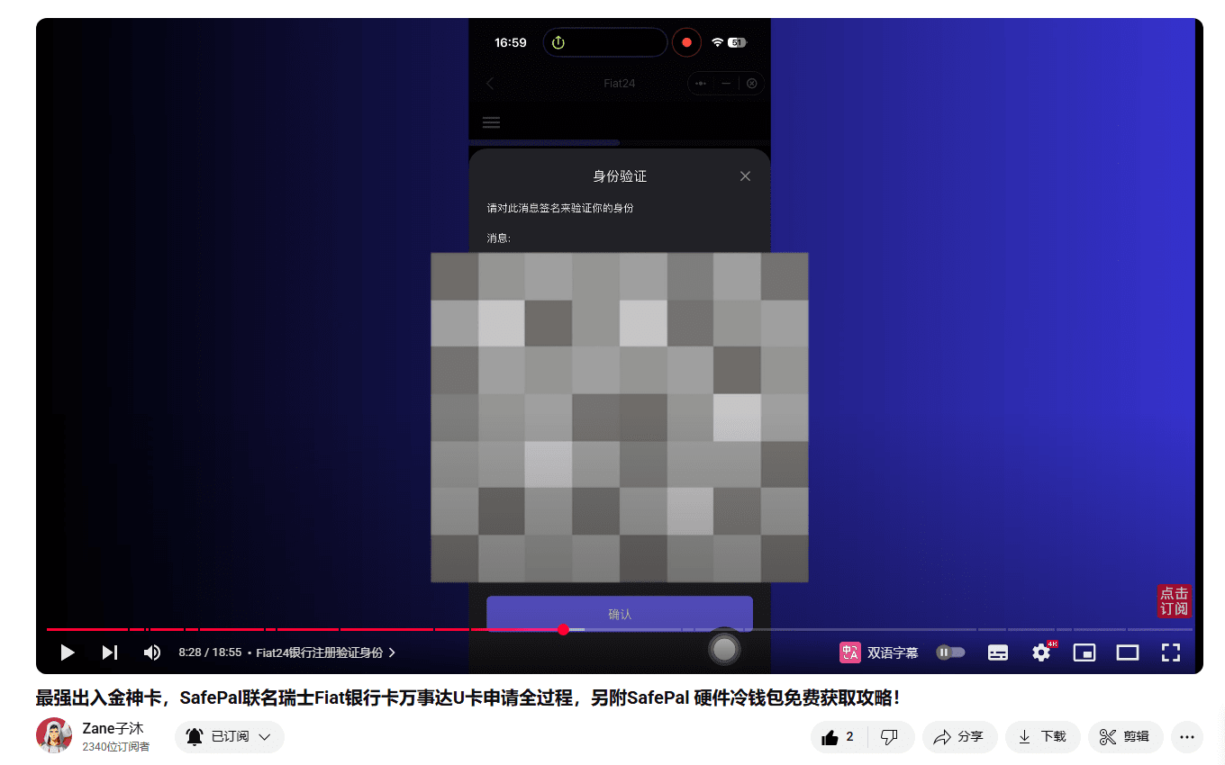Click the 点击订阅 watermark button
This screenshot has height=765, width=1225.
(x=1175, y=601)
